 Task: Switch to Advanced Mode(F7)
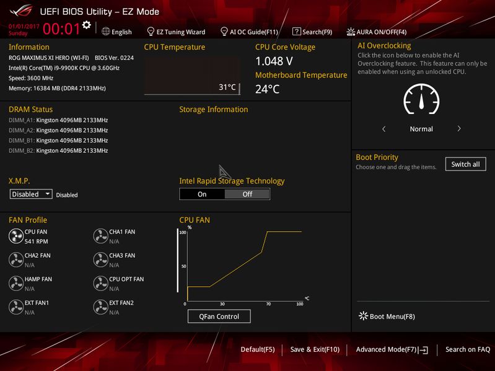pos(387,349)
